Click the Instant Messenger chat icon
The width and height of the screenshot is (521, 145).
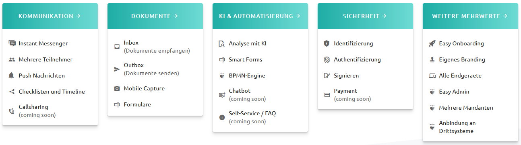click(x=12, y=43)
